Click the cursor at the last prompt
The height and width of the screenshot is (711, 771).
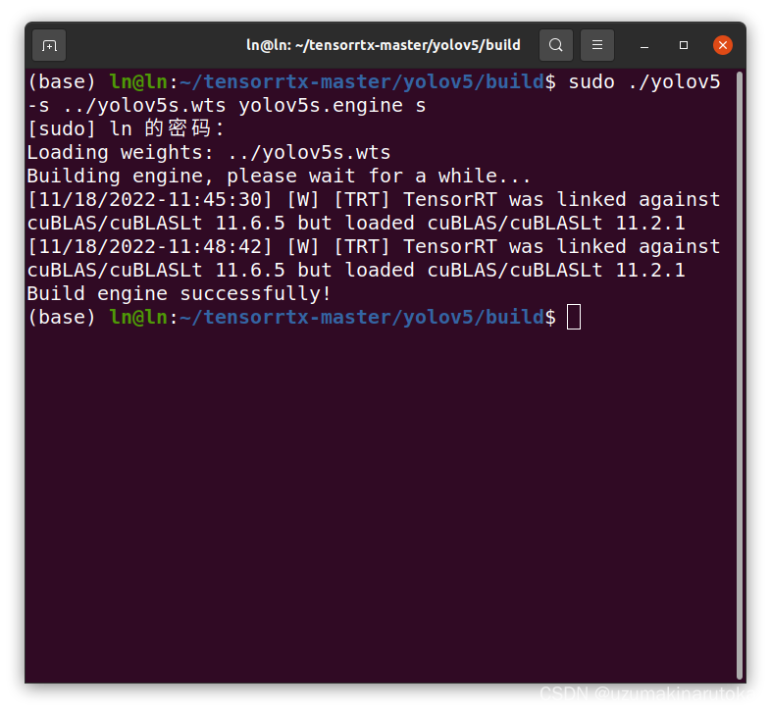coord(573,317)
